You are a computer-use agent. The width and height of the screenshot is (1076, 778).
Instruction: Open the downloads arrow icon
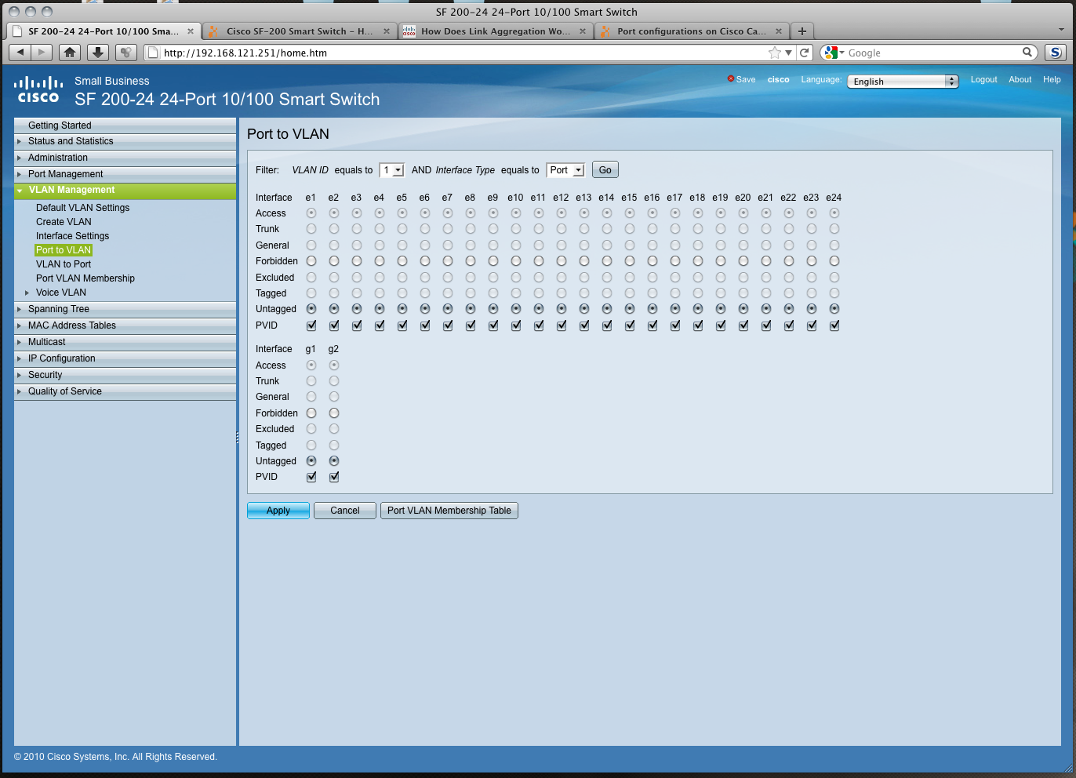tap(97, 53)
